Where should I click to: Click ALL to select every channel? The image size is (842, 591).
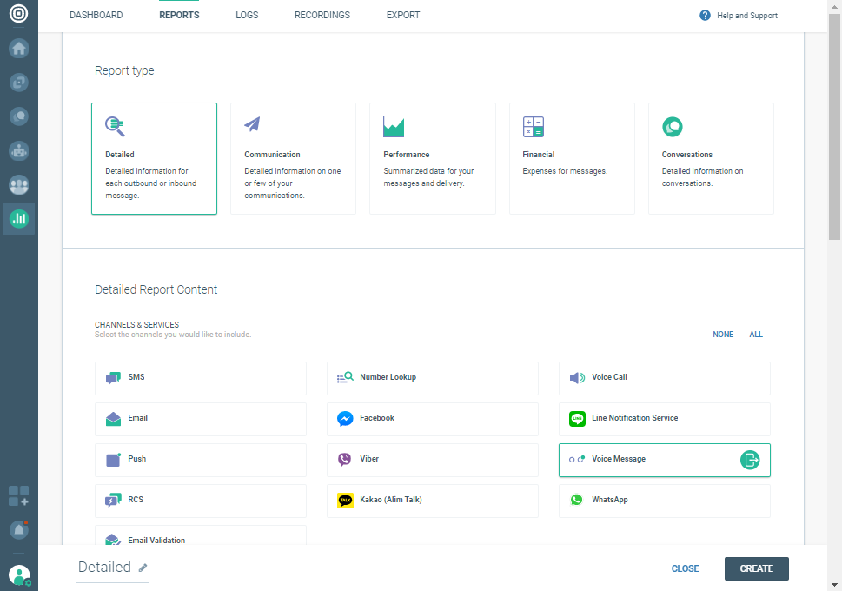(x=756, y=335)
